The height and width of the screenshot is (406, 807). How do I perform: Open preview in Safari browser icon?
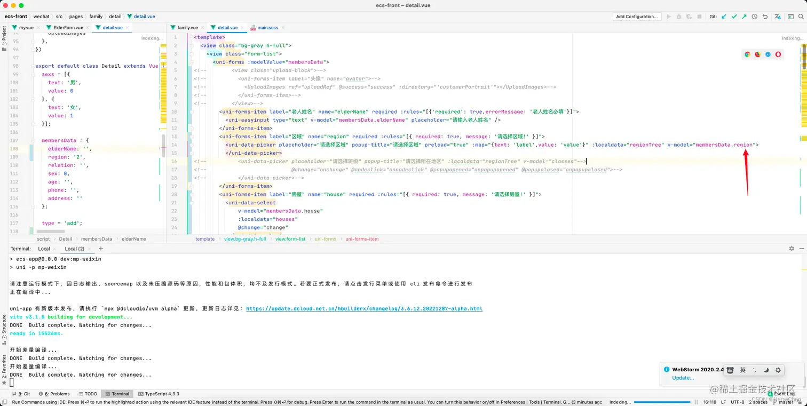click(768, 54)
